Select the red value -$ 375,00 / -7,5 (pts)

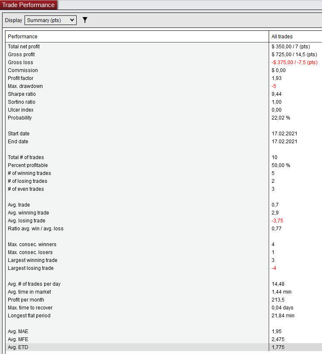(295, 62)
